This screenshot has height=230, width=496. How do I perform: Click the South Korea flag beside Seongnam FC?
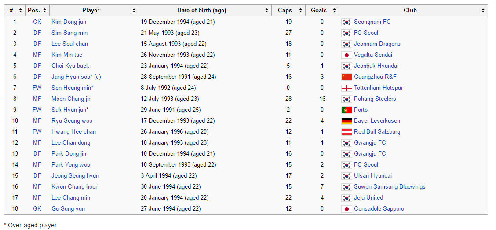(x=346, y=22)
